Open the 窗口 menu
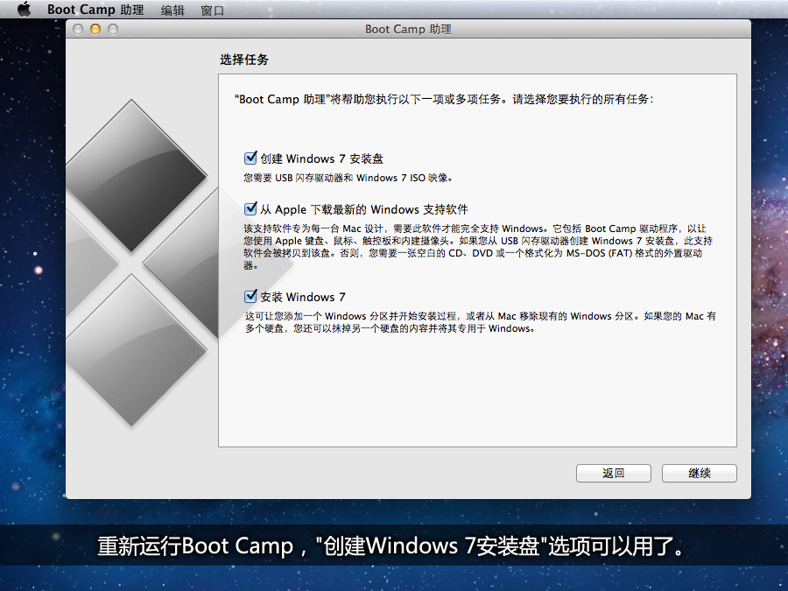The image size is (788, 591). point(212,10)
